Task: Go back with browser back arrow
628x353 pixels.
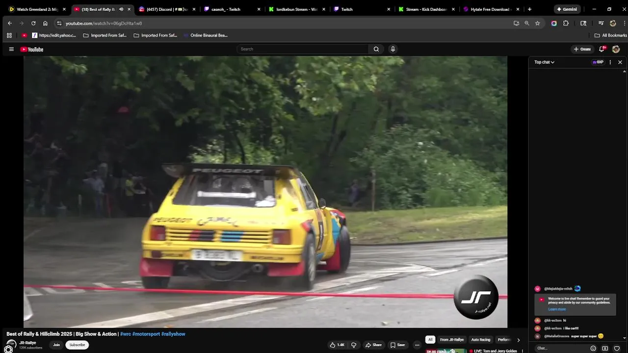Action: [x=10, y=23]
